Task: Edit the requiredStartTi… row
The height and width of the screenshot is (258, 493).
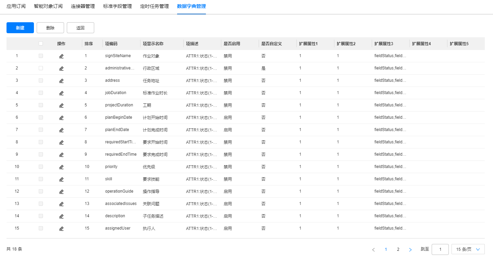Action: 61,142
